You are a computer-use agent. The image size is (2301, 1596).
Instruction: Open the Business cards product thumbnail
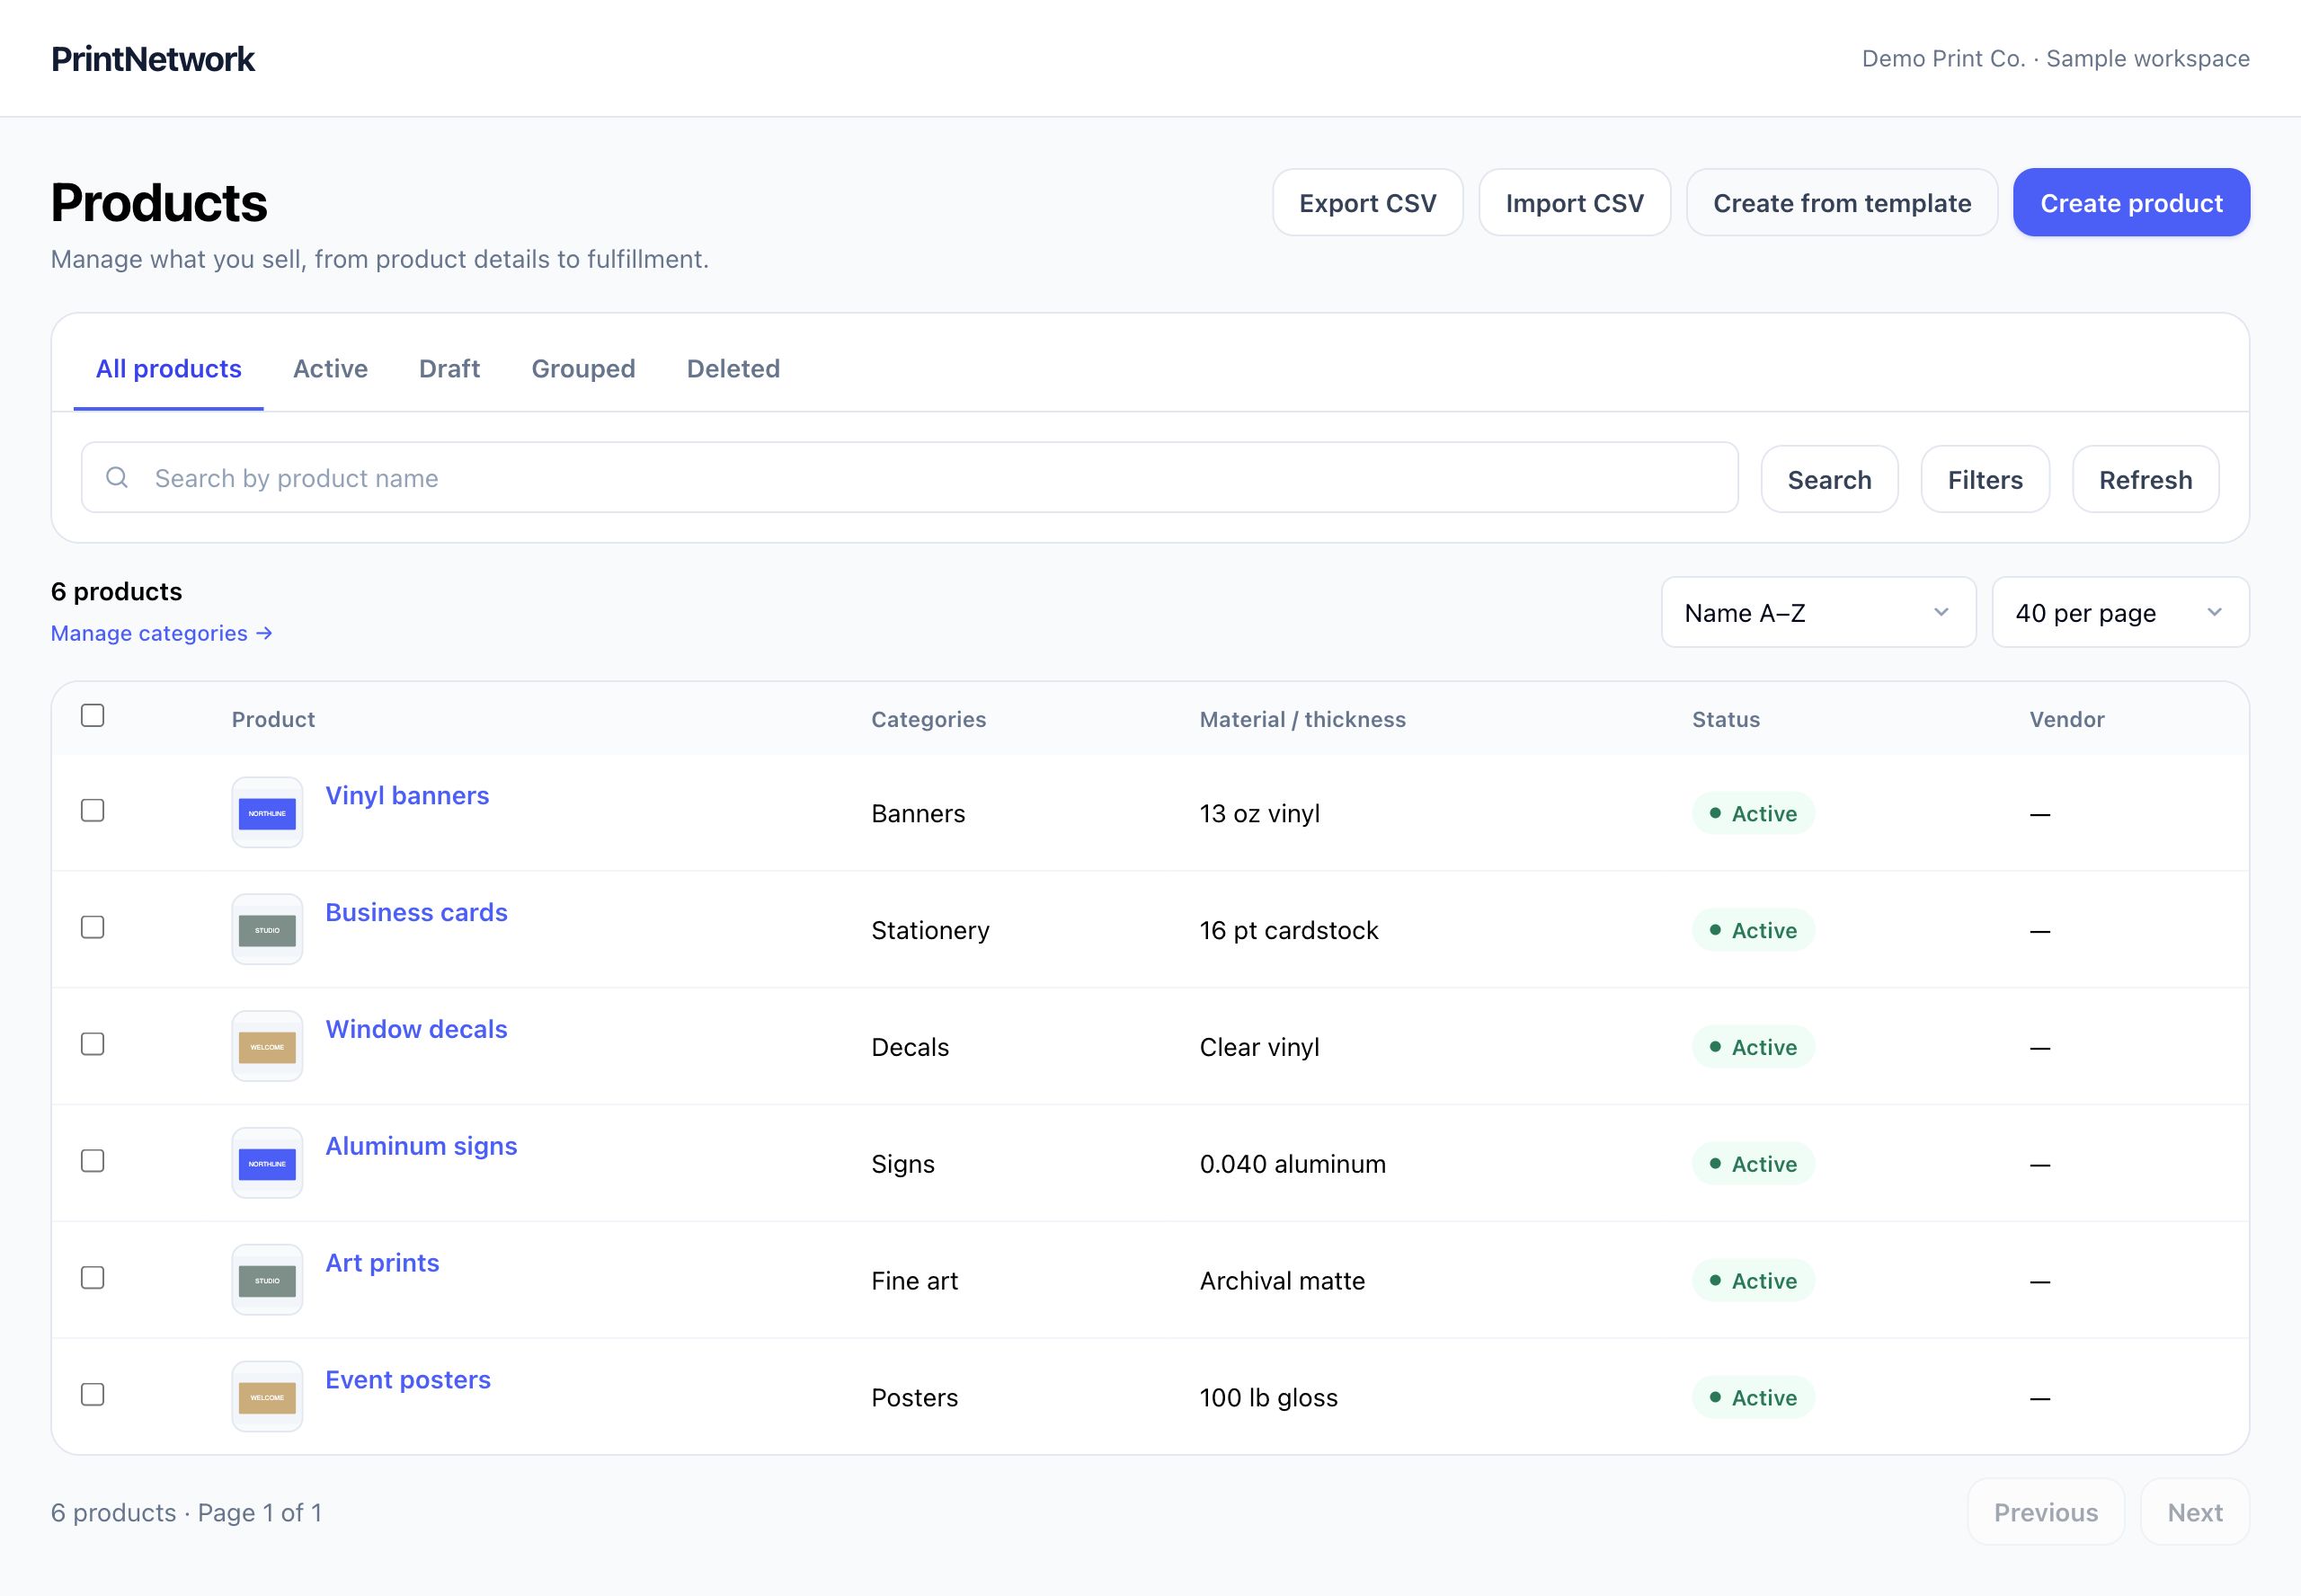267,930
